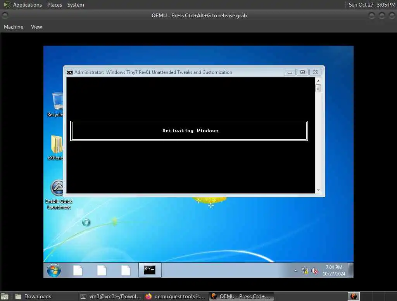Image resolution: width=397 pixels, height=301 pixels.
Task: Click the Applications menu logo icon
Action: 7,5
